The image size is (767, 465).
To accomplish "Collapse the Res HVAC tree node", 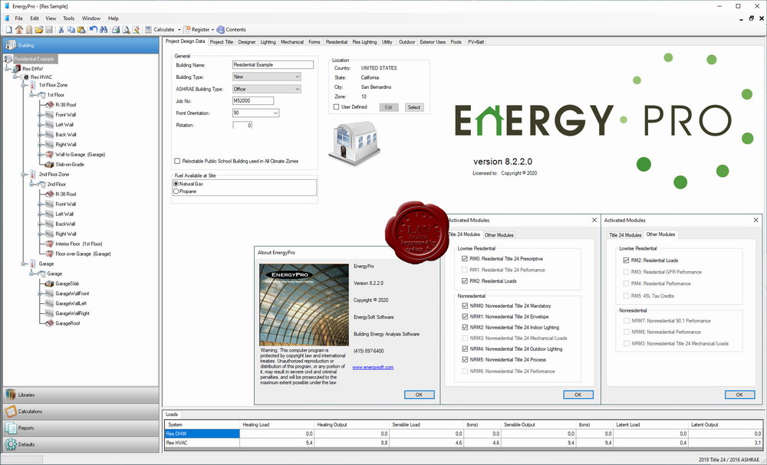I will coord(15,77).
